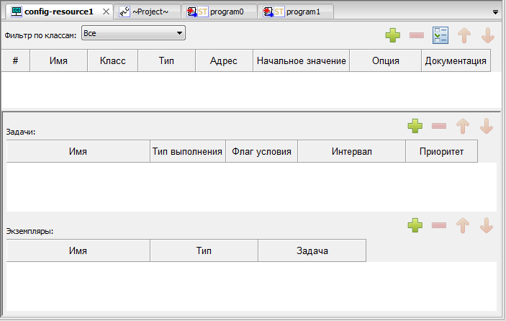Move task up in Задачи section
This screenshot has height=321, width=506.
pos(463,126)
